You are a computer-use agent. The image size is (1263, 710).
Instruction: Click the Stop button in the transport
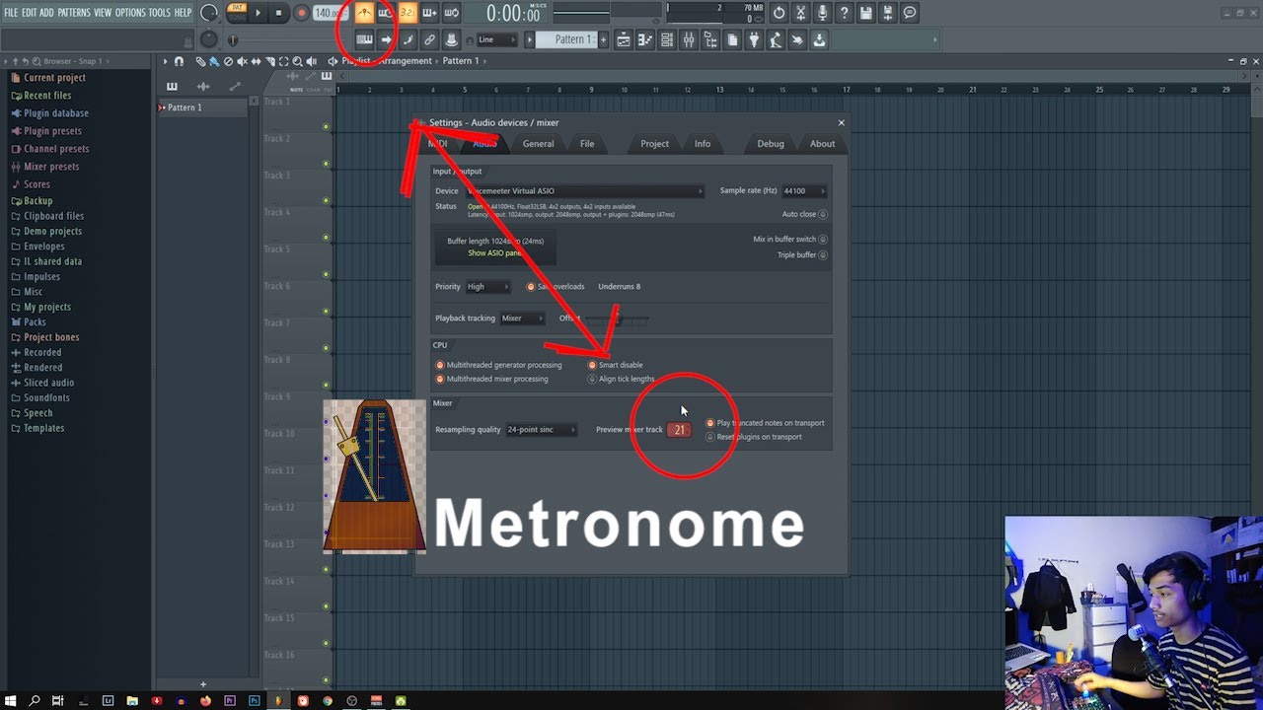[x=279, y=13]
